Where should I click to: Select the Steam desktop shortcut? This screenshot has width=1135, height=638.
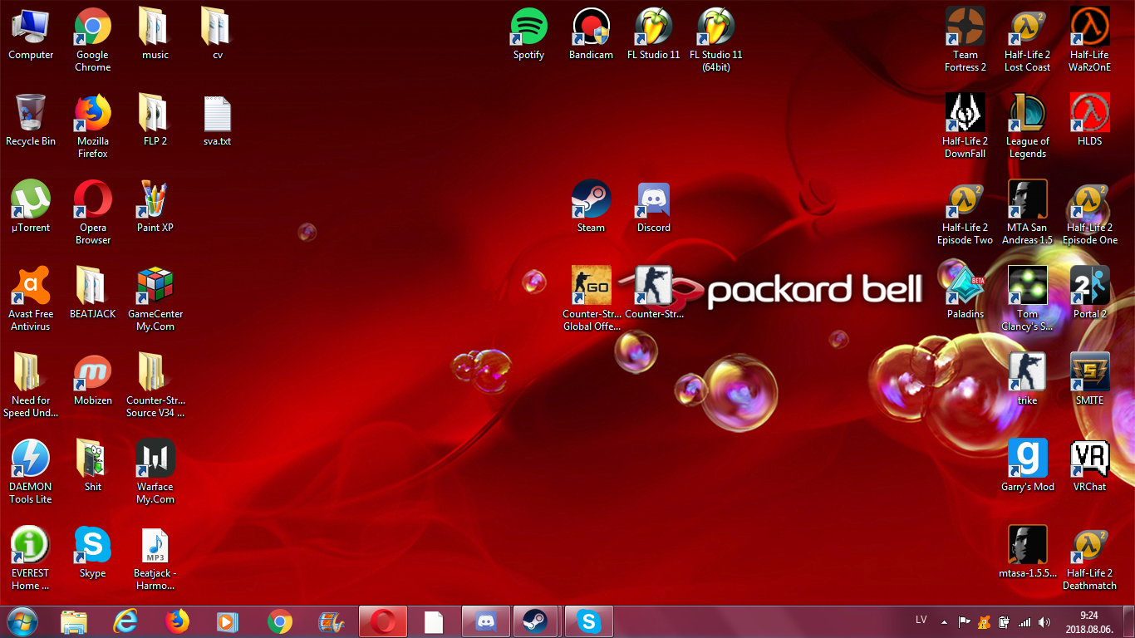[x=592, y=207]
